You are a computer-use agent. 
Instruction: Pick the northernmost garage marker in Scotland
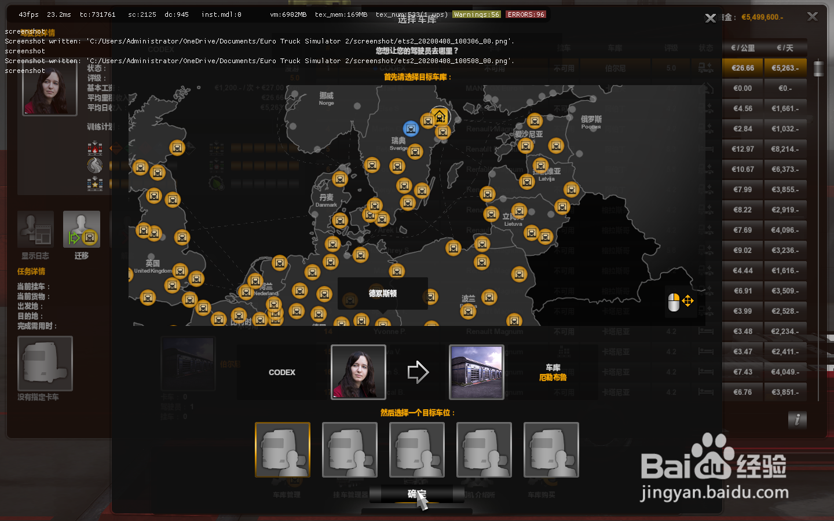[x=177, y=148]
